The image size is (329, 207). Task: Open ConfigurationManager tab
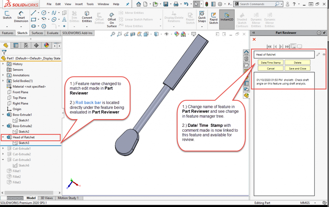26,45
